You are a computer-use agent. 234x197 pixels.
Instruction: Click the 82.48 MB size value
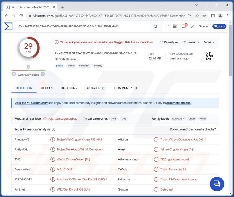point(155,58)
